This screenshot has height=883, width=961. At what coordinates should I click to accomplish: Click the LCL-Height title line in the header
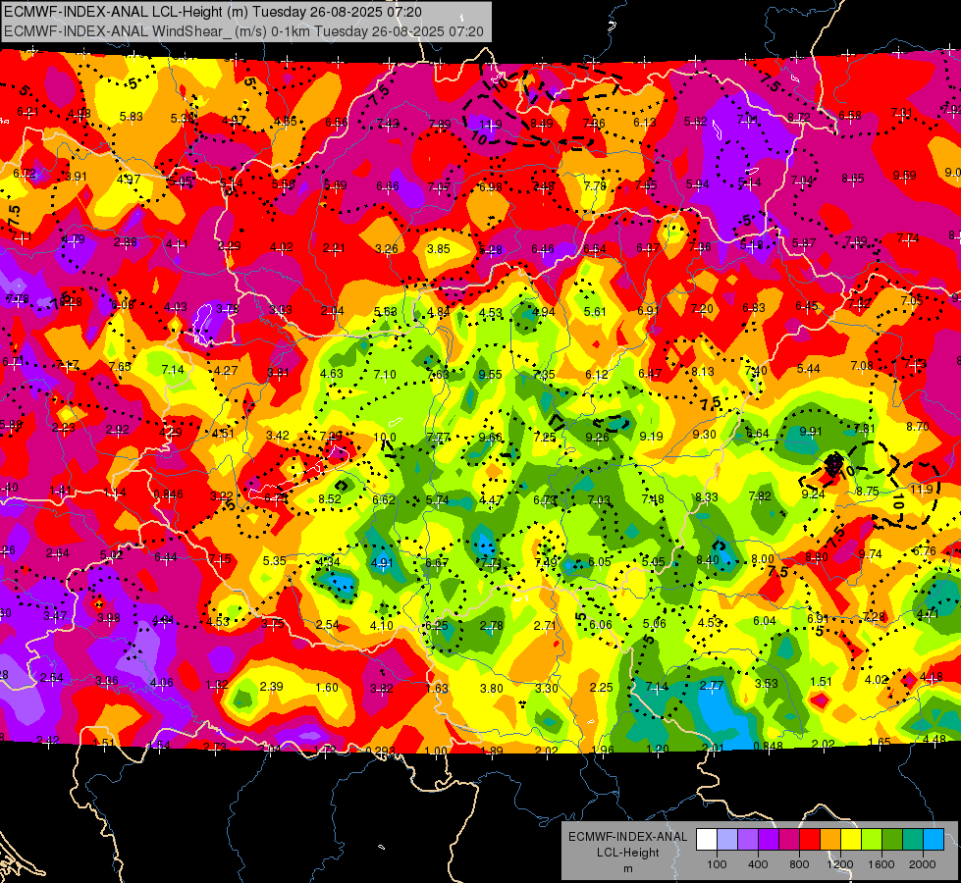[x=213, y=12]
